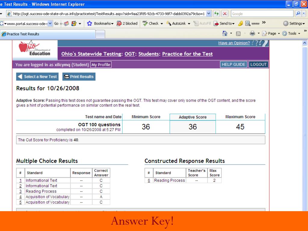Click the OGT breadcrumb link
This screenshot has height=231, width=308.
130,54
